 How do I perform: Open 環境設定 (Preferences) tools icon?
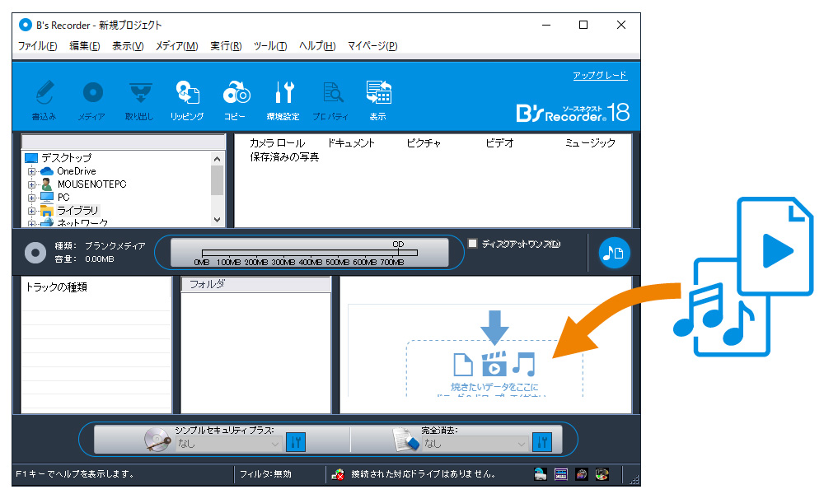pyautogui.click(x=283, y=93)
